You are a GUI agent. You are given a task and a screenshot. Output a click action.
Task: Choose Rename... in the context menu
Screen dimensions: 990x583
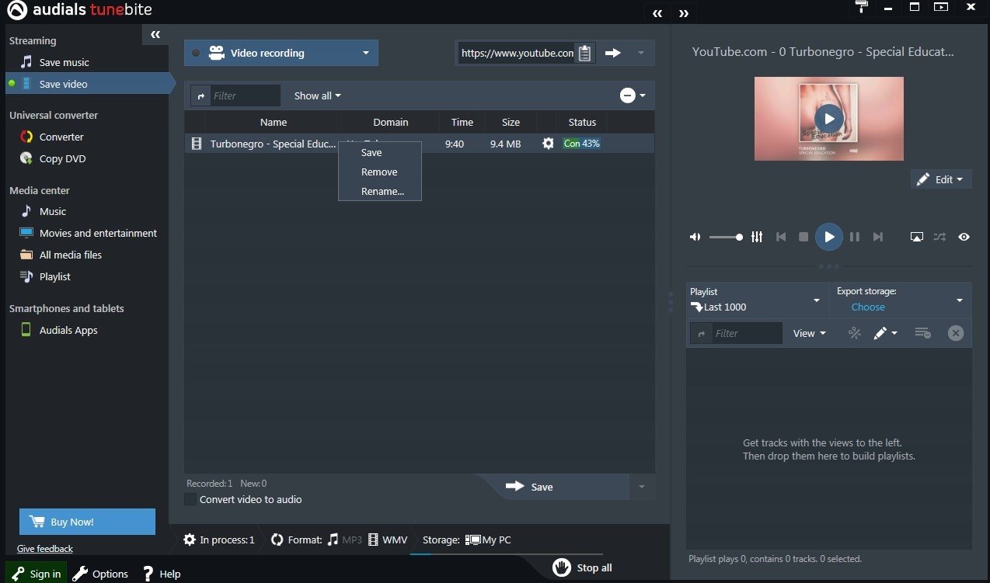tap(382, 192)
